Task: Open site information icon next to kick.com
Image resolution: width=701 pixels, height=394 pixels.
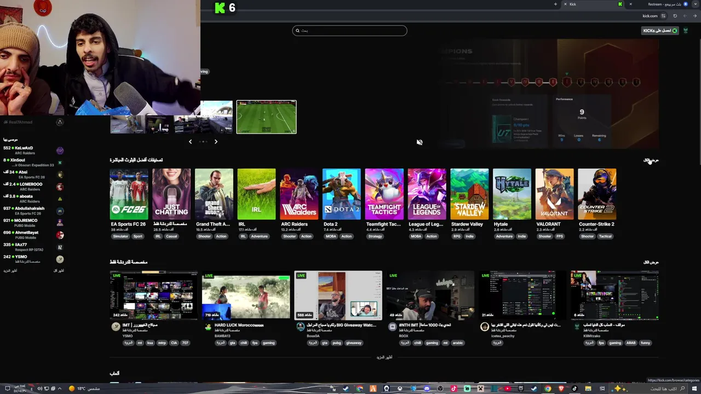Action: 663,16
